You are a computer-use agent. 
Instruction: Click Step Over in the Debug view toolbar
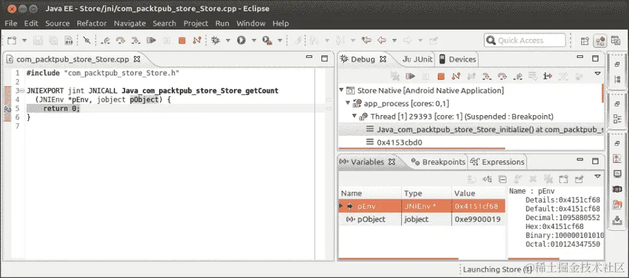(x=502, y=76)
